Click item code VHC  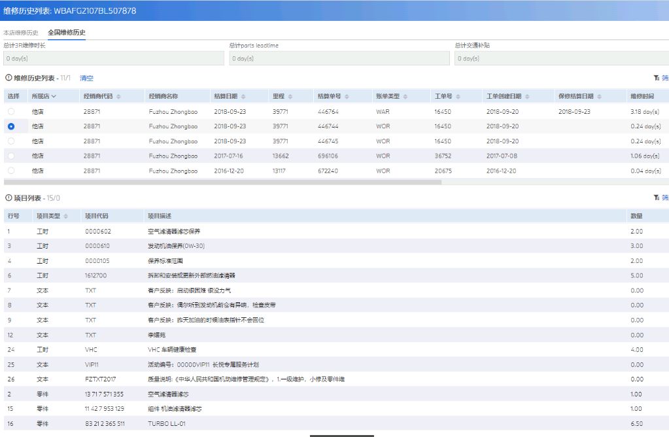pyautogui.click(x=91, y=349)
